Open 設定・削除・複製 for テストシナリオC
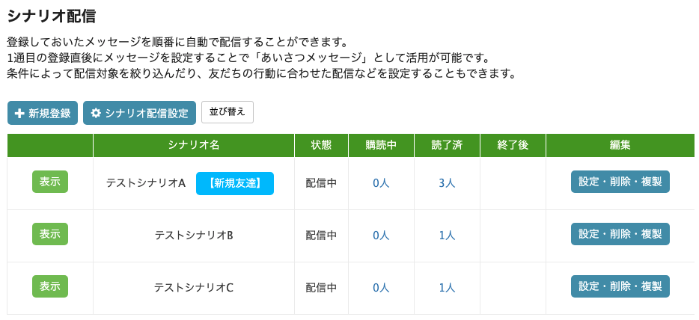This screenshot has width=699, height=320. (x=620, y=286)
